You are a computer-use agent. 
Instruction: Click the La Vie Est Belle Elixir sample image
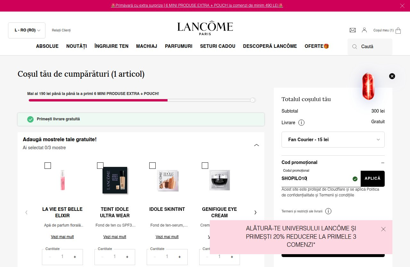pos(62,180)
